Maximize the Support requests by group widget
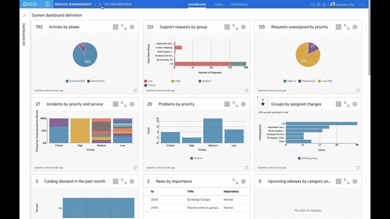This screenshot has height=219, width=390. click(x=235, y=27)
